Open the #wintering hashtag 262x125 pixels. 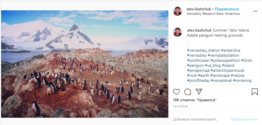[x=242, y=80]
